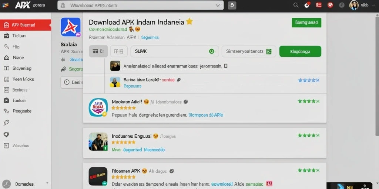379x189 pixels.
Task: Click green star rating on Inoduanno Engiuual card
Action: (x=309, y=135)
